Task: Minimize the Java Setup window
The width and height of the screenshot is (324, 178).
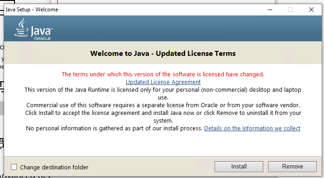Action: [x=270, y=10]
